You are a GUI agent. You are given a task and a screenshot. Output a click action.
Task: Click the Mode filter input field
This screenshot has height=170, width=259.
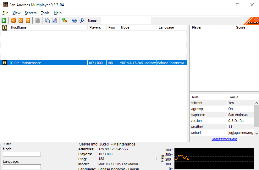coord(22,154)
